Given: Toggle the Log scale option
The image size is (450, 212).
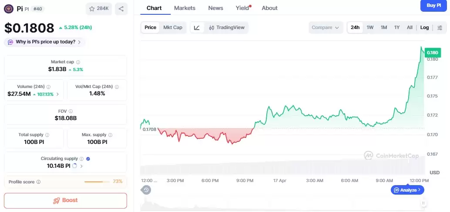Looking at the screenshot, I should (424, 27).
